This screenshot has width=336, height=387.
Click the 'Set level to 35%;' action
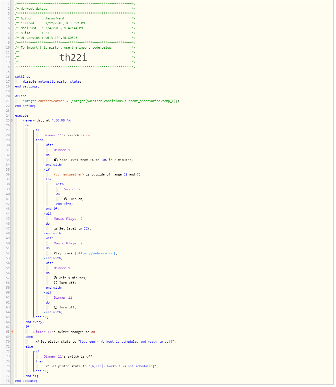coord(75,228)
